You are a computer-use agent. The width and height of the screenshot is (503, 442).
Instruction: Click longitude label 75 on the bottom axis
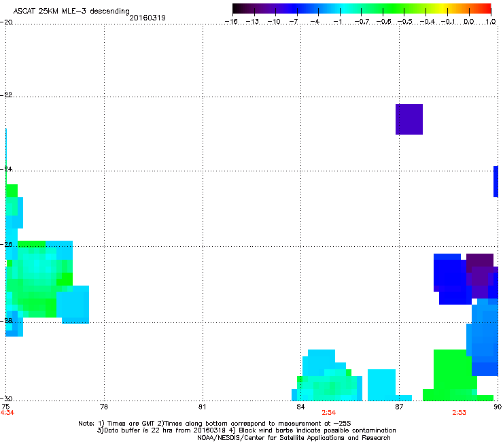[5, 407]
